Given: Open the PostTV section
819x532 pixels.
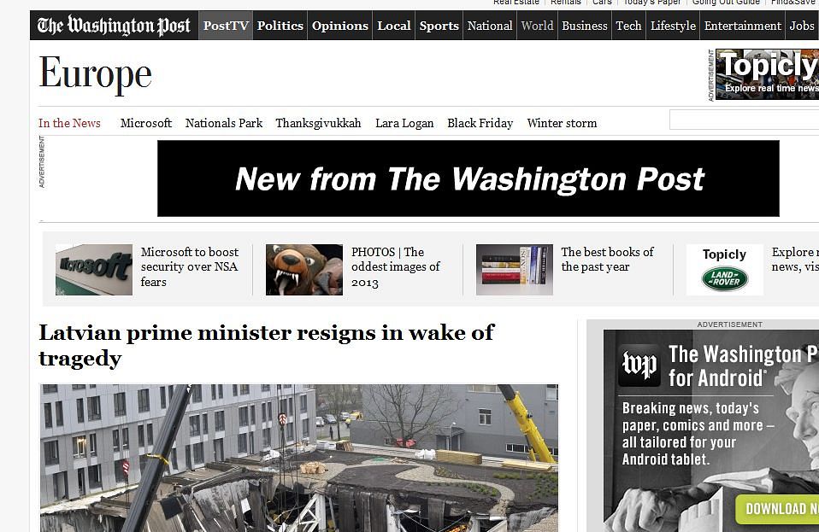Looking at the screenshot, I should click(x=226, y=26).
